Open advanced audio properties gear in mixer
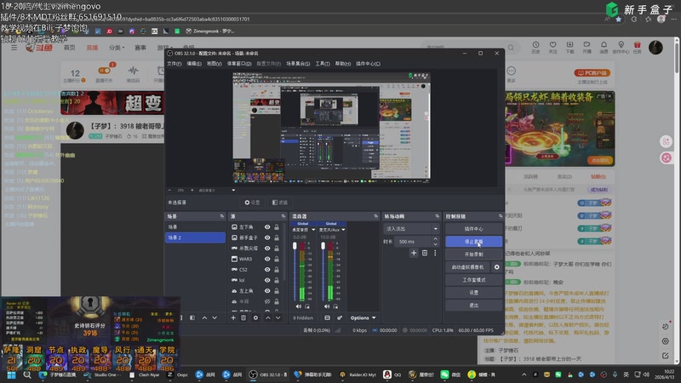681x383 pixels. pos(340,317)
